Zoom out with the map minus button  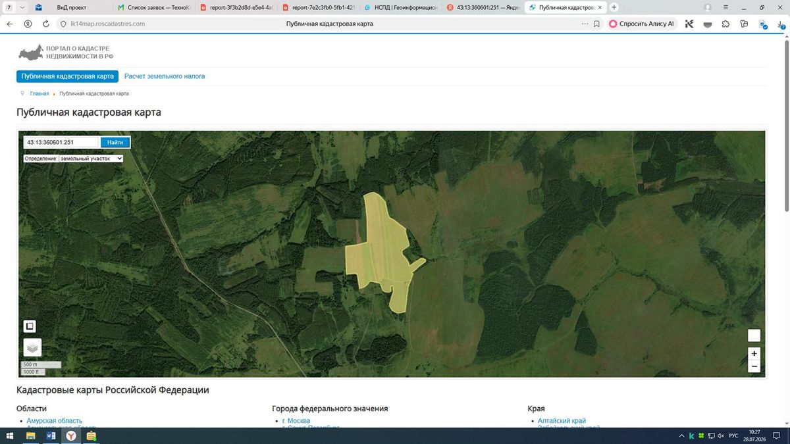[x=754, y=366]
